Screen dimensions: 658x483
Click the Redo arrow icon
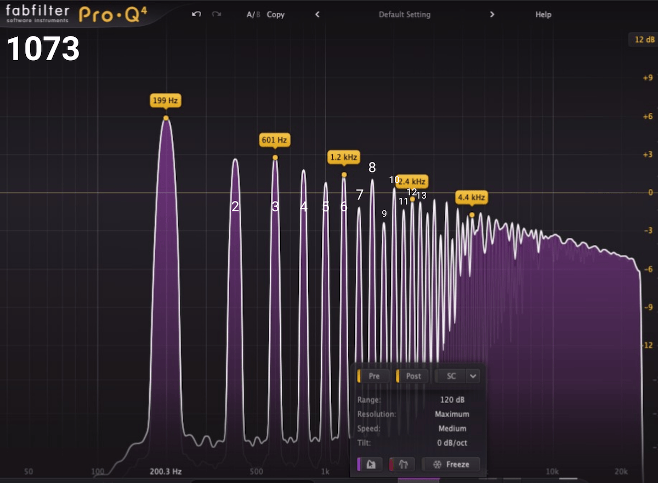tap(217, 14)
